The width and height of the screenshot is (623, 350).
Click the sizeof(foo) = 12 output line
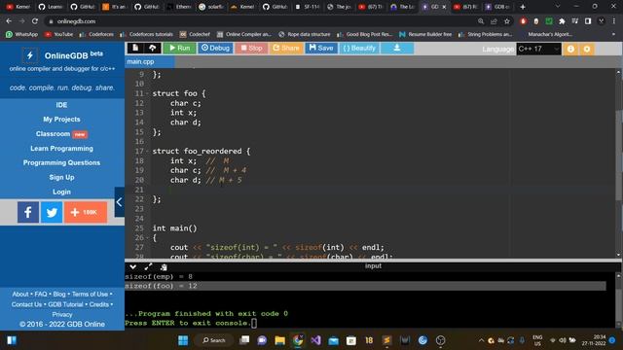[366, 286]
